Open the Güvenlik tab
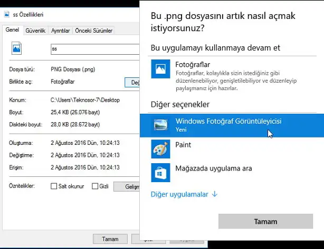This screenshot has width=324, height=249. pos(35,31)
